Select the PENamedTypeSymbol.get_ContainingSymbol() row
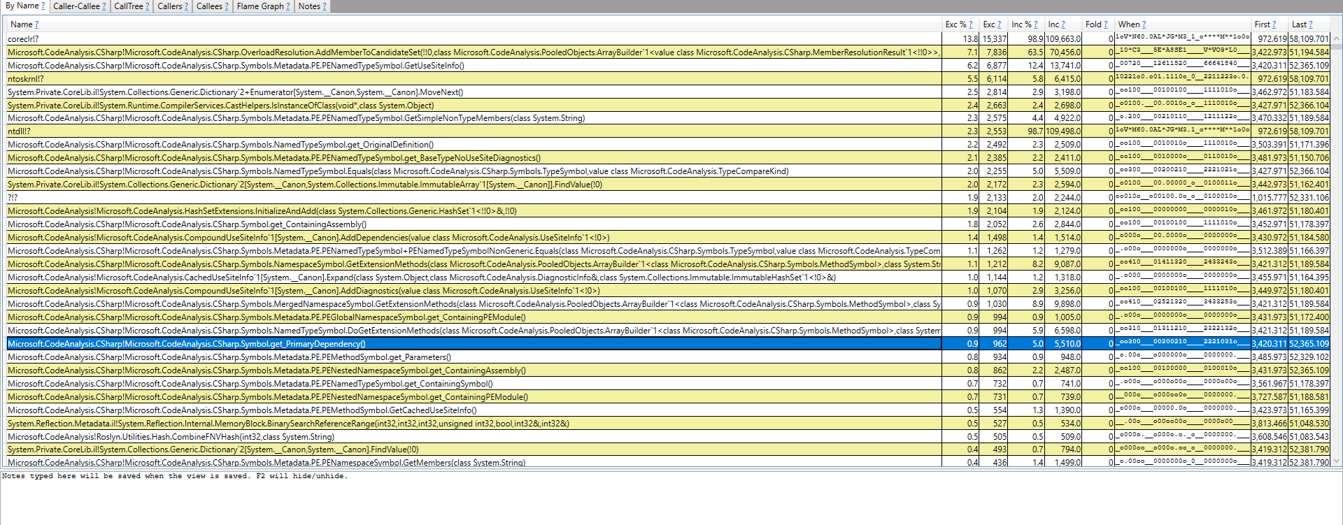This screenshot has width=1343, height=525. pos(668,384)
